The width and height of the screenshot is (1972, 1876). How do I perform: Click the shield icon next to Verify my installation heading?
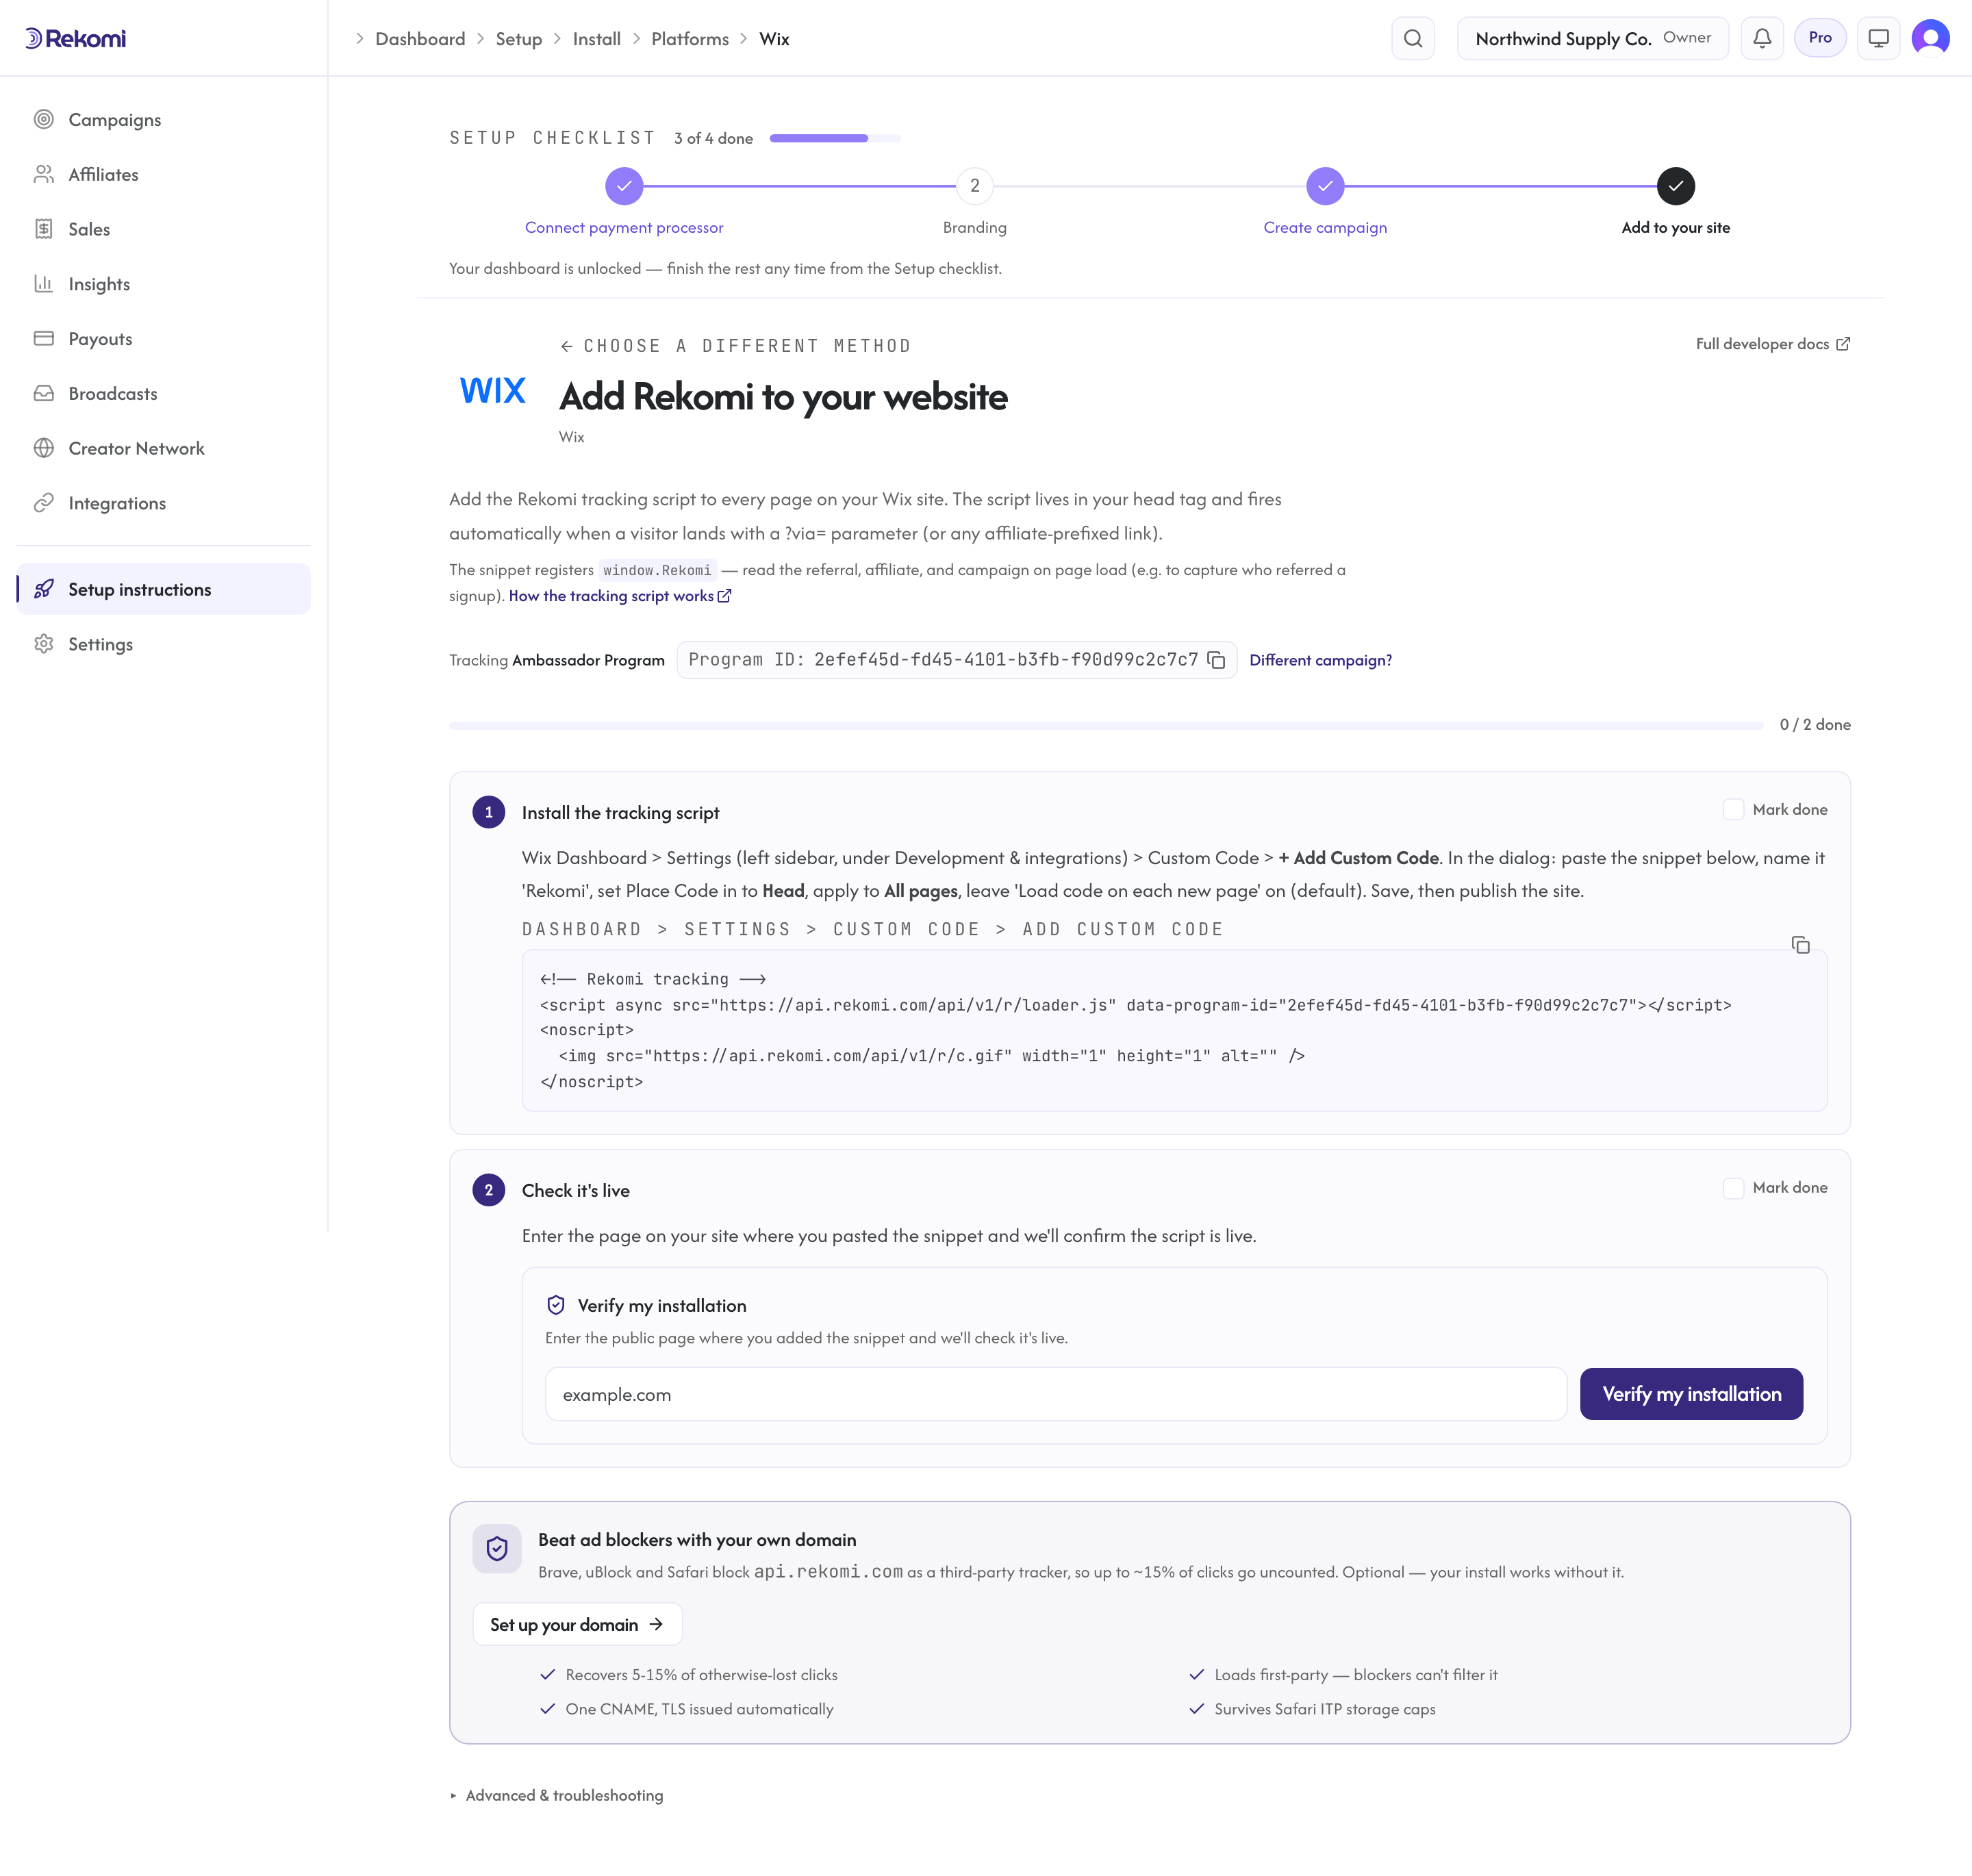pyautogui.click(x=556, y=1305)
